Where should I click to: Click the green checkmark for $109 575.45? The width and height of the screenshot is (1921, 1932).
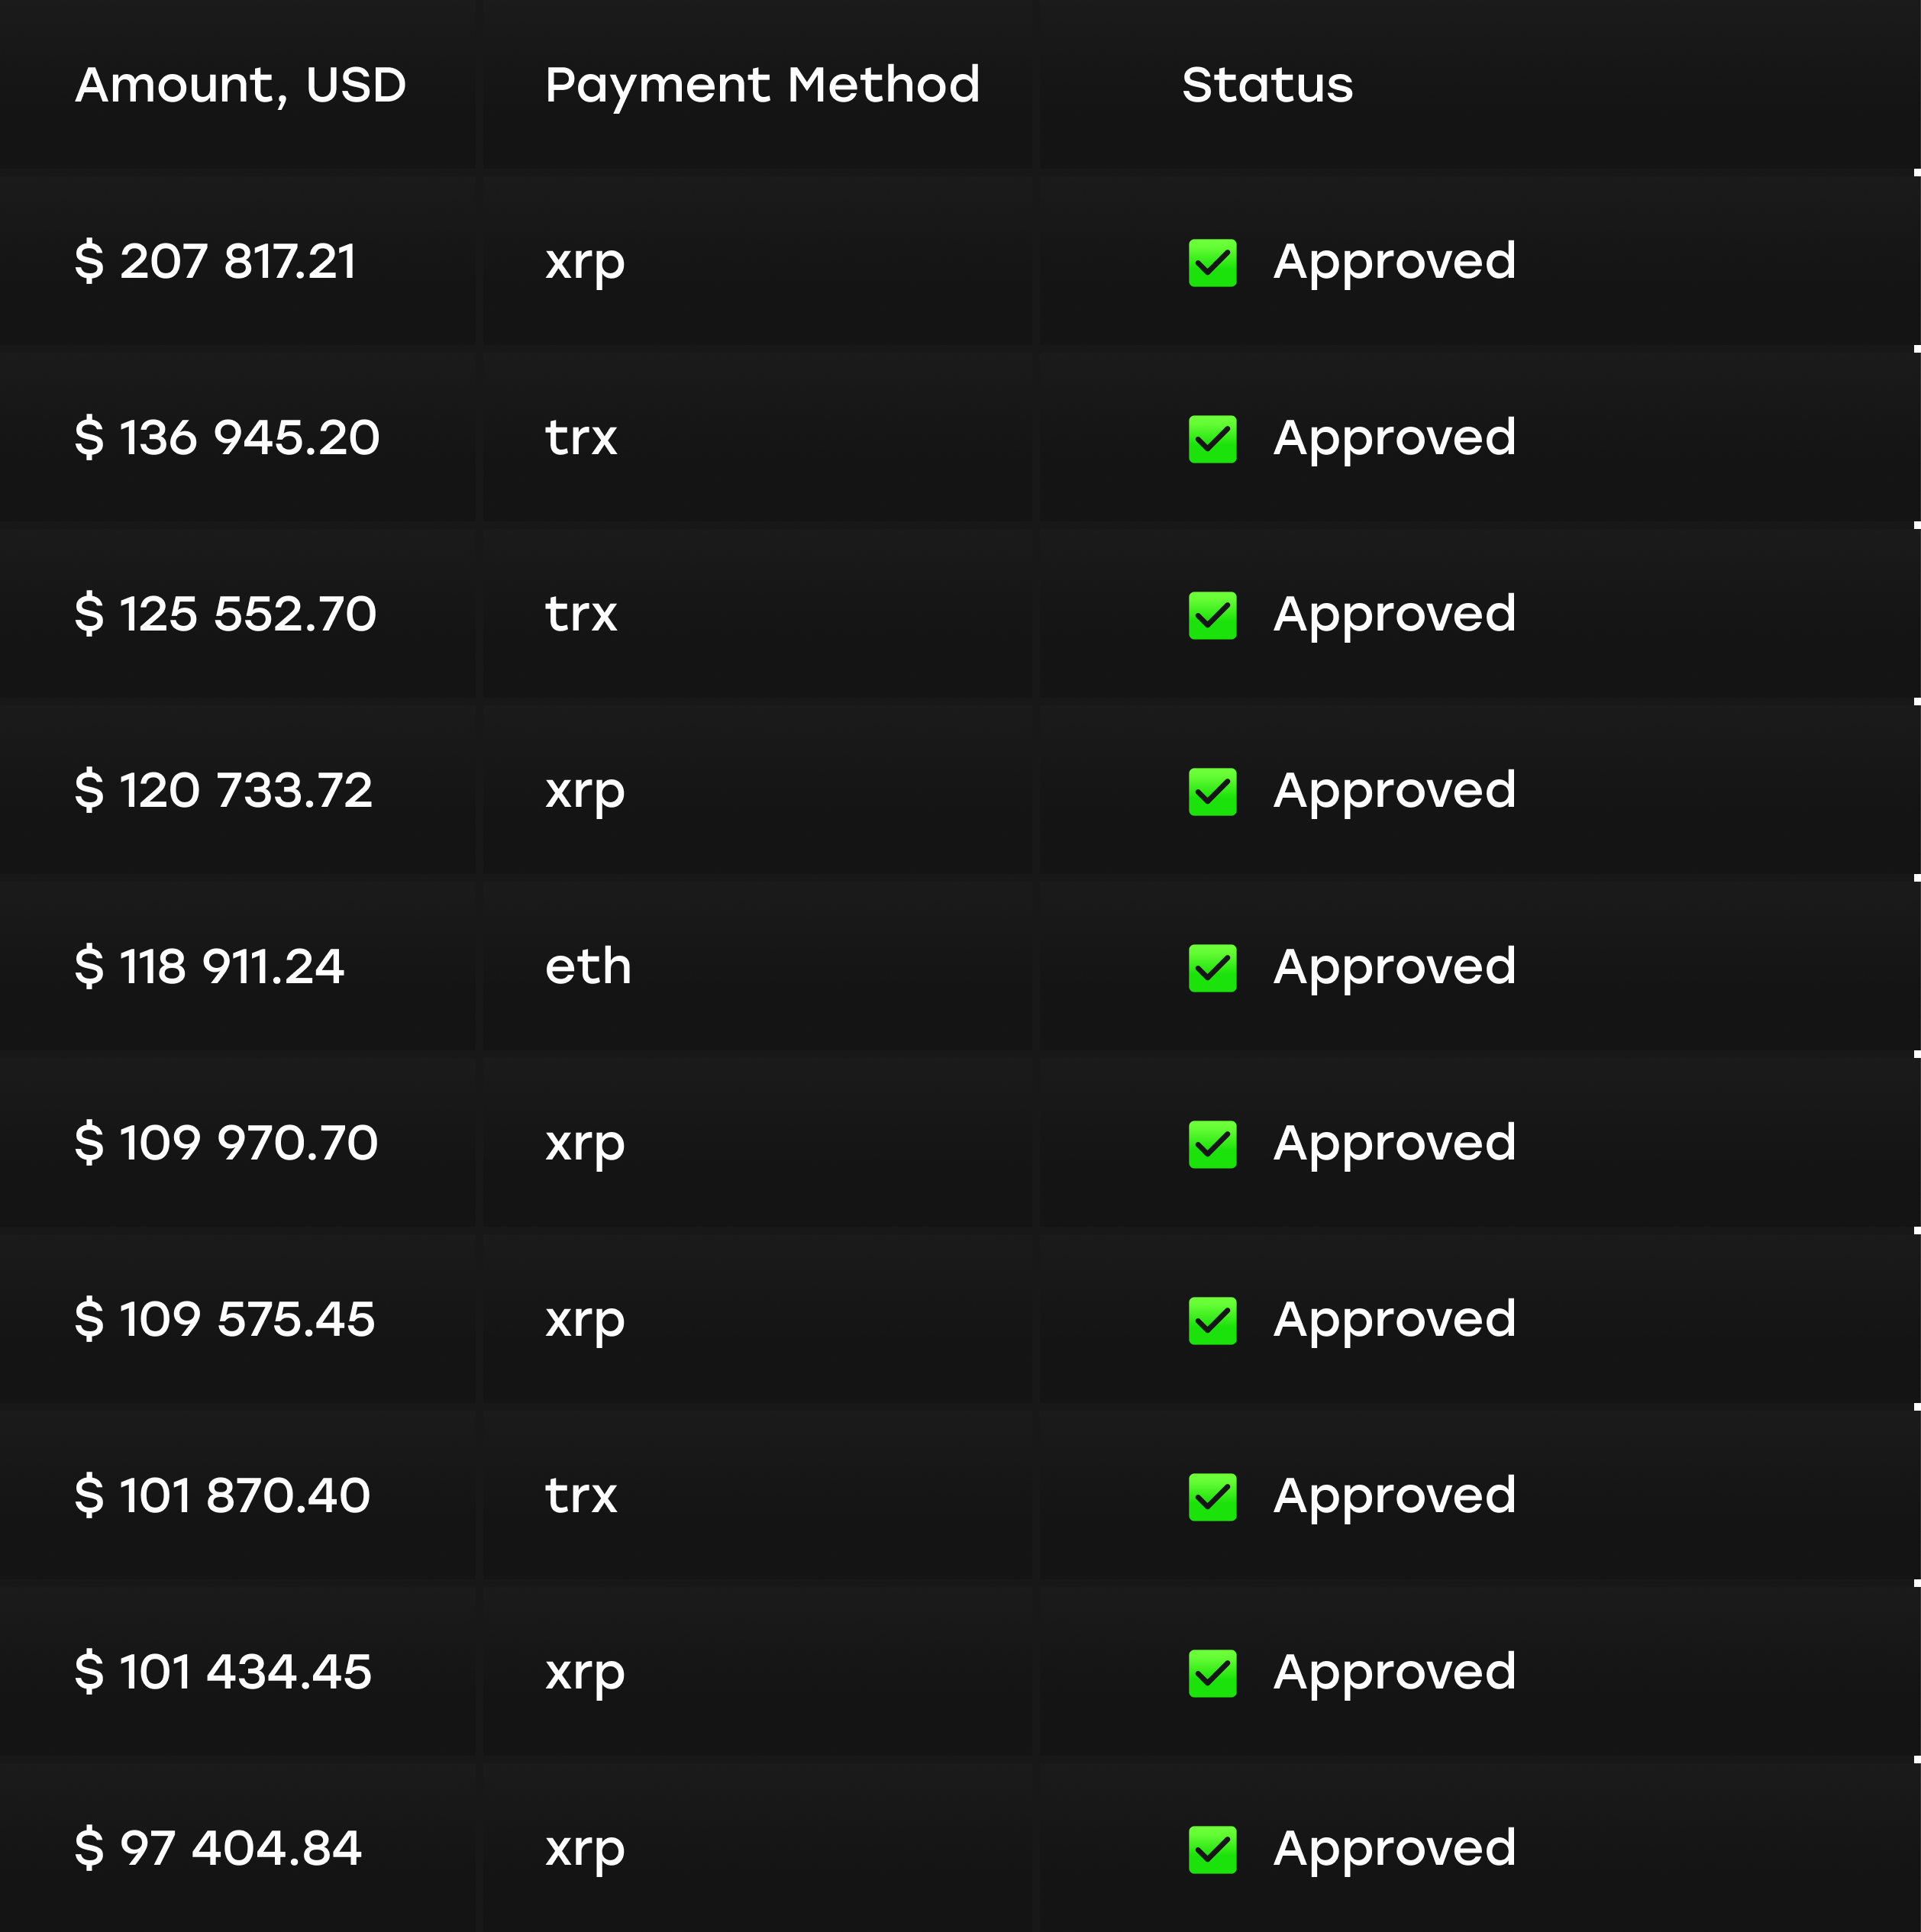point(1212,1320)
